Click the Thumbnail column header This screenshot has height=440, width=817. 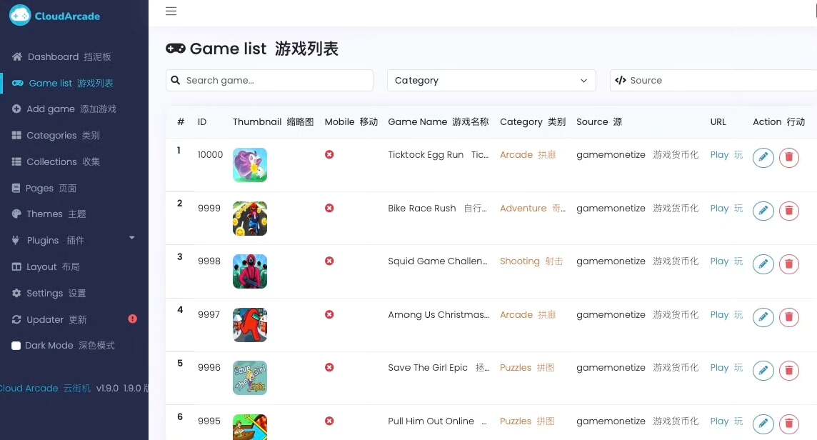pyautogui.click(x=273, y=121)
